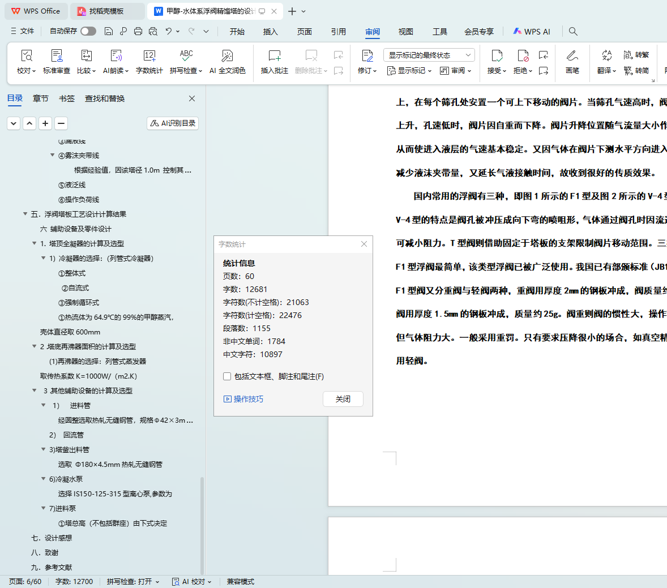Collapse the '3 其他辅助设备的计算及选型' outline node
This screenshot has height=588, width=667.
pyautogui.click(x=35, y=390)
